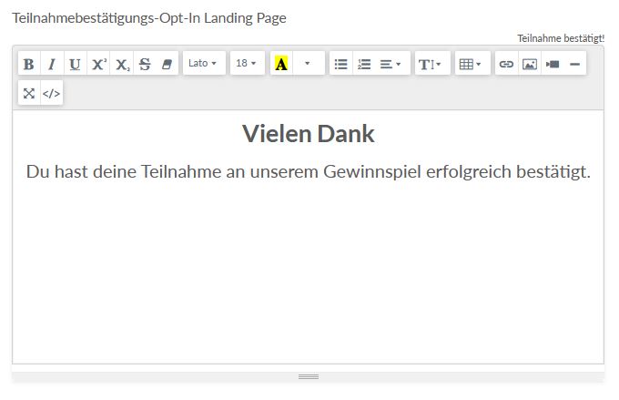Click the editor resize handle bar
The height and width of the screenshot is (400, 619).
pos(309,376)
